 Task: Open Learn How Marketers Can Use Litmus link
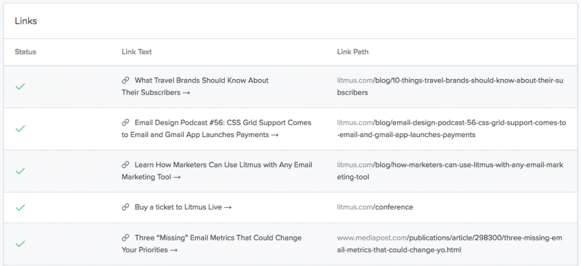[223, 165]
